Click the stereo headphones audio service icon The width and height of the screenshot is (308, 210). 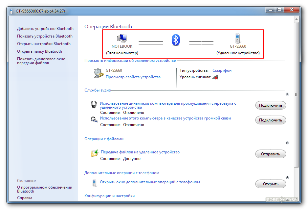[x=94, y=104]
